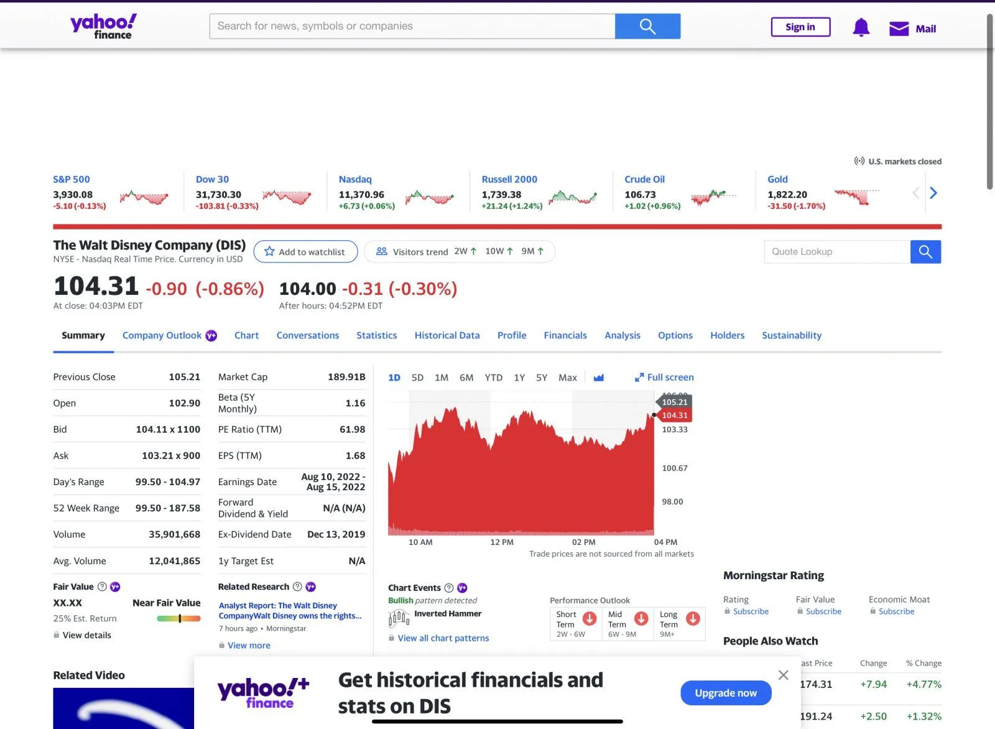Switch to the Financials tab
The height and width of the screenshot is (729, 995).
[565, 335]
